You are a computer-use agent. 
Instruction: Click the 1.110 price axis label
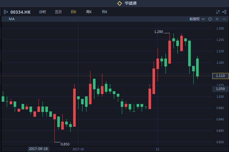click(220, 76)
